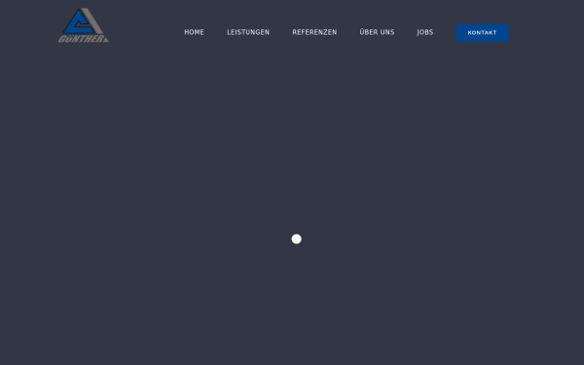The height and width of the screenshot is (365, 584).
Task: Open the REFERENZEN menu item
Action: click(314, 32)
